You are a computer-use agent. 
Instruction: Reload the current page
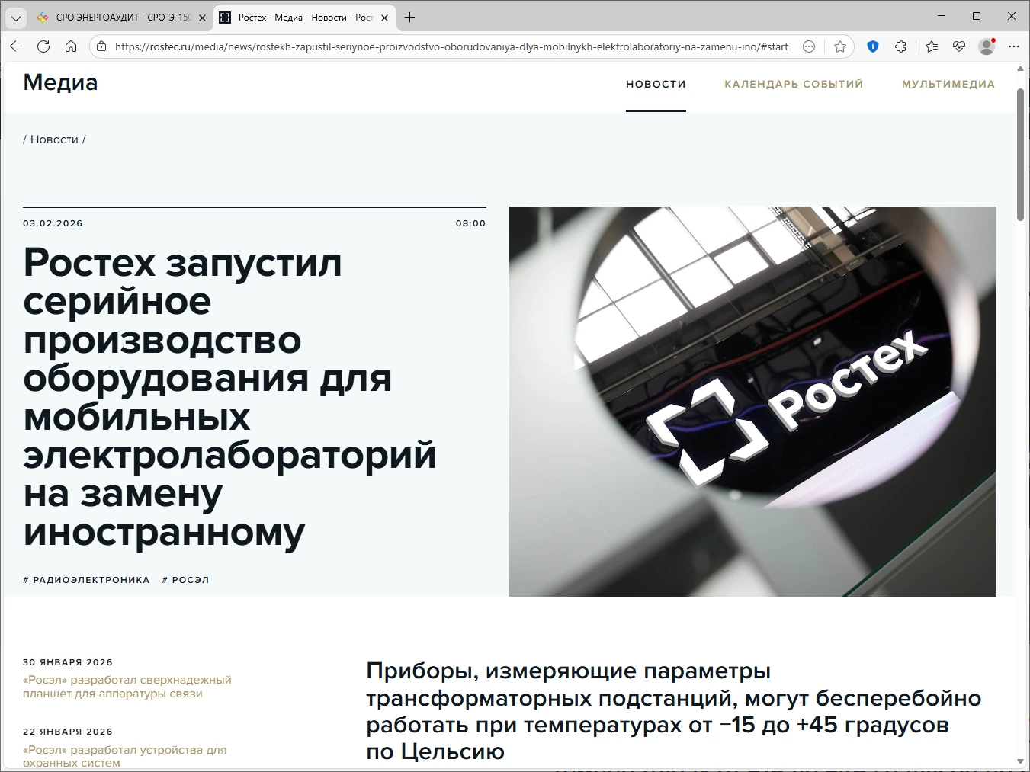click(x=43, y=46)
